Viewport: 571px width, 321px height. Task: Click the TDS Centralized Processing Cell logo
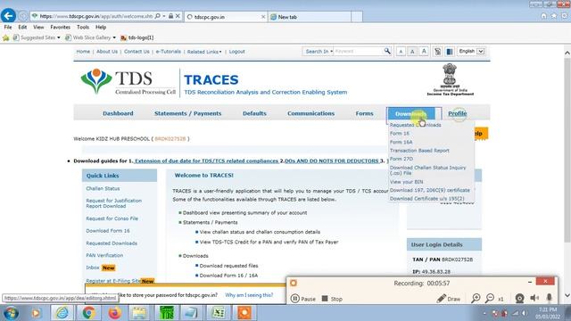(x=128, y=81)
